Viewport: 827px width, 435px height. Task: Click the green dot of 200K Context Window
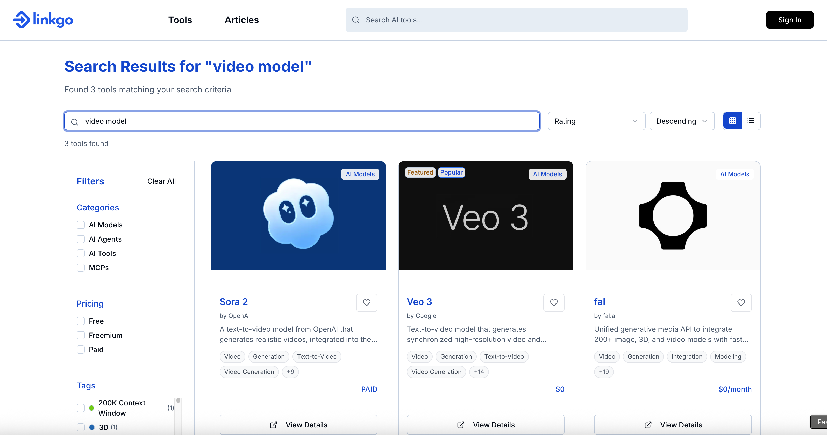pyautogui.click(x=92, y=408)
